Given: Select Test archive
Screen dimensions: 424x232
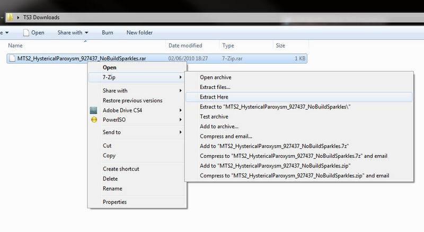Looking at the screenshot, I should 214,117.
